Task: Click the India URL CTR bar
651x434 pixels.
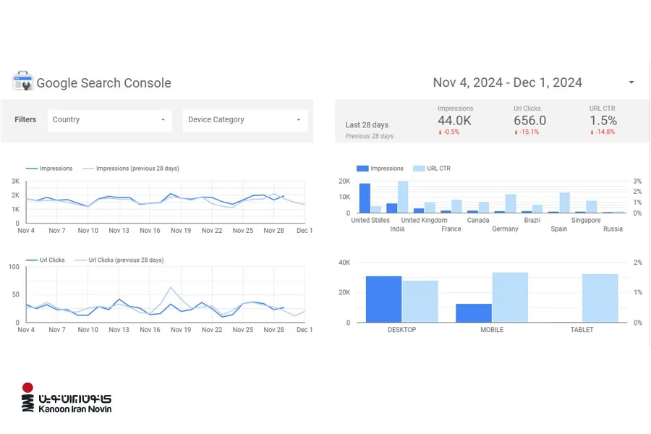Action: (403, 197)
